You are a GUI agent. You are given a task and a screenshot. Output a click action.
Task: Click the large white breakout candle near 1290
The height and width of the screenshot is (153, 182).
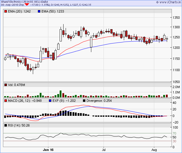[x=61, y=35]
